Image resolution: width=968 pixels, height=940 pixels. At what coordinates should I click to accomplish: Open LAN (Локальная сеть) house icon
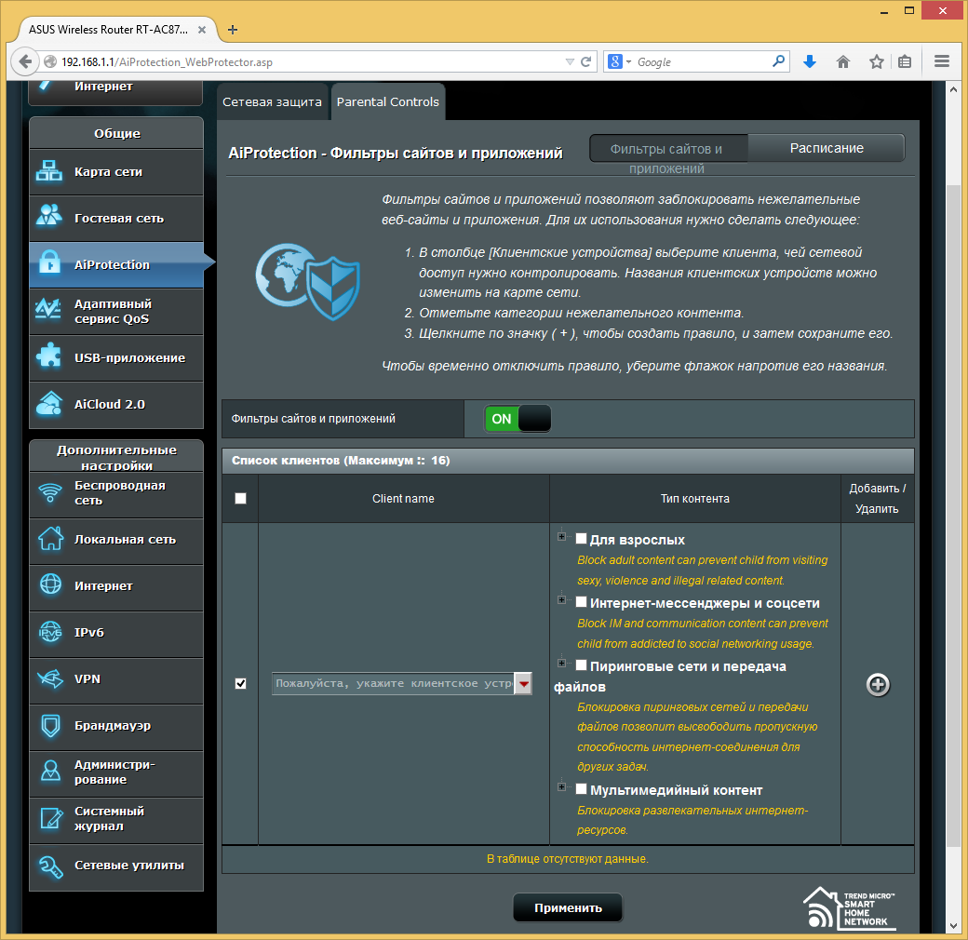click(x=50, y=538)
